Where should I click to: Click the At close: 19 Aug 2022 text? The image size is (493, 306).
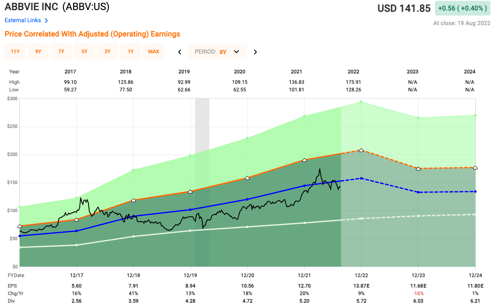[x=462, y=23]
